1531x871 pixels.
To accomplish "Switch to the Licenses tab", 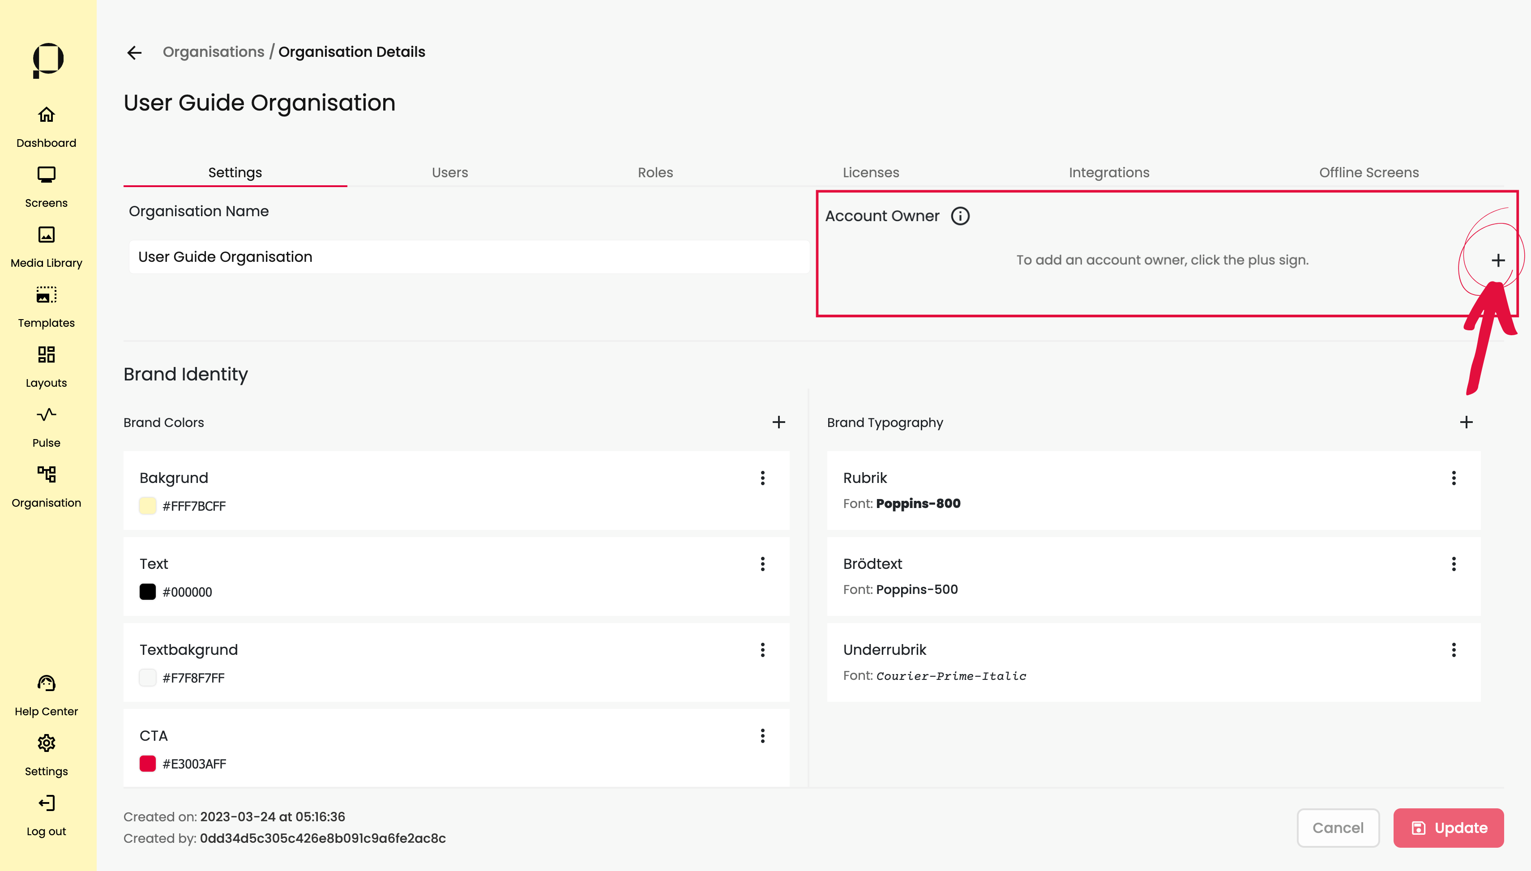I will pyautogui.click(x=871, y=172).
